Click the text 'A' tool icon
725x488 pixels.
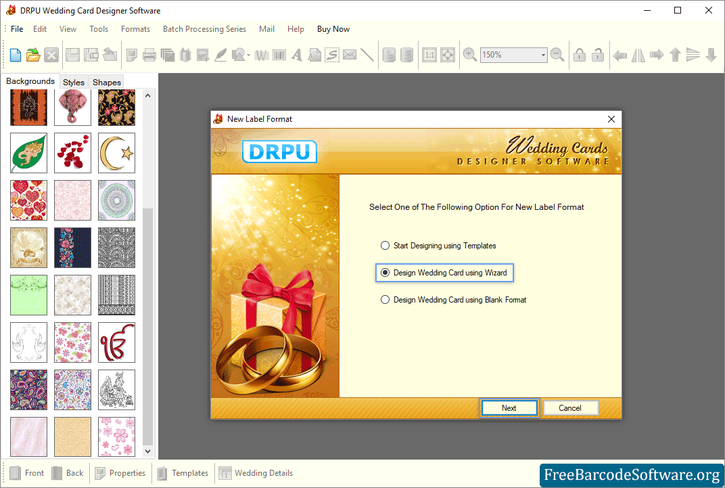(x=297, y=55)
